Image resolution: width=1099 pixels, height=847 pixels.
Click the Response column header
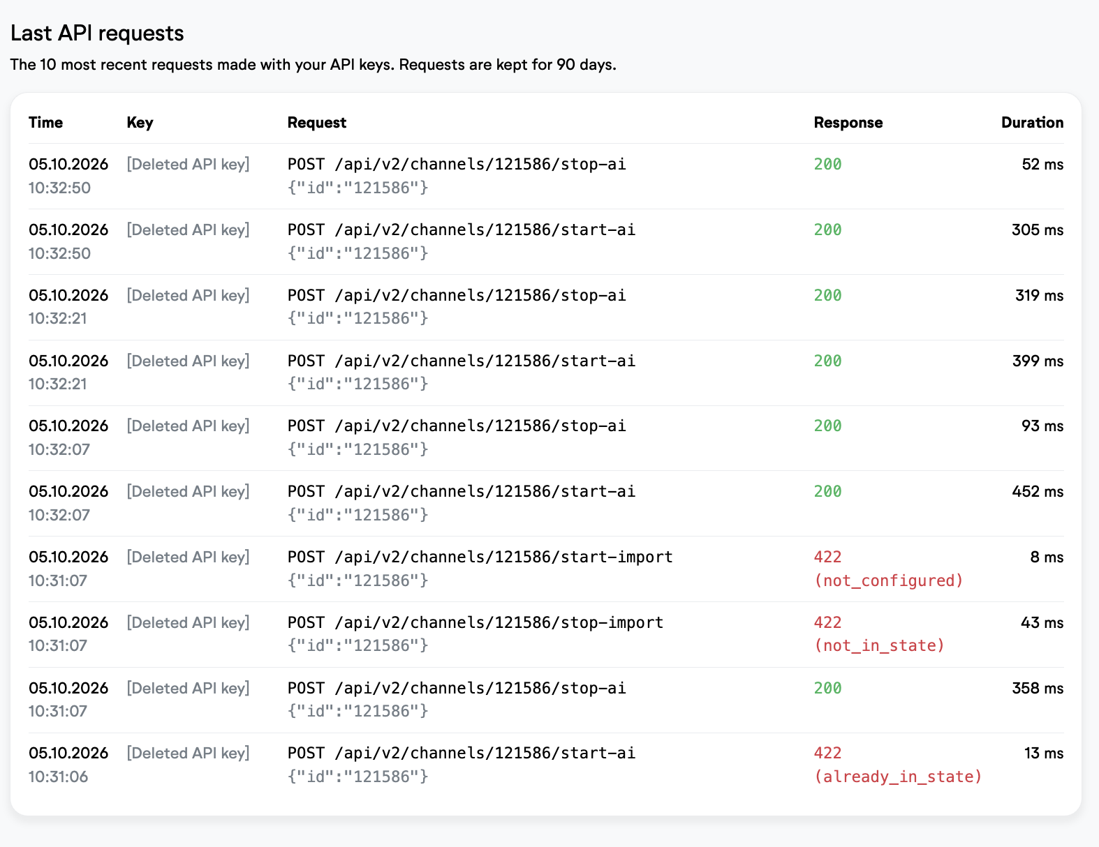(x=848, y=123)
